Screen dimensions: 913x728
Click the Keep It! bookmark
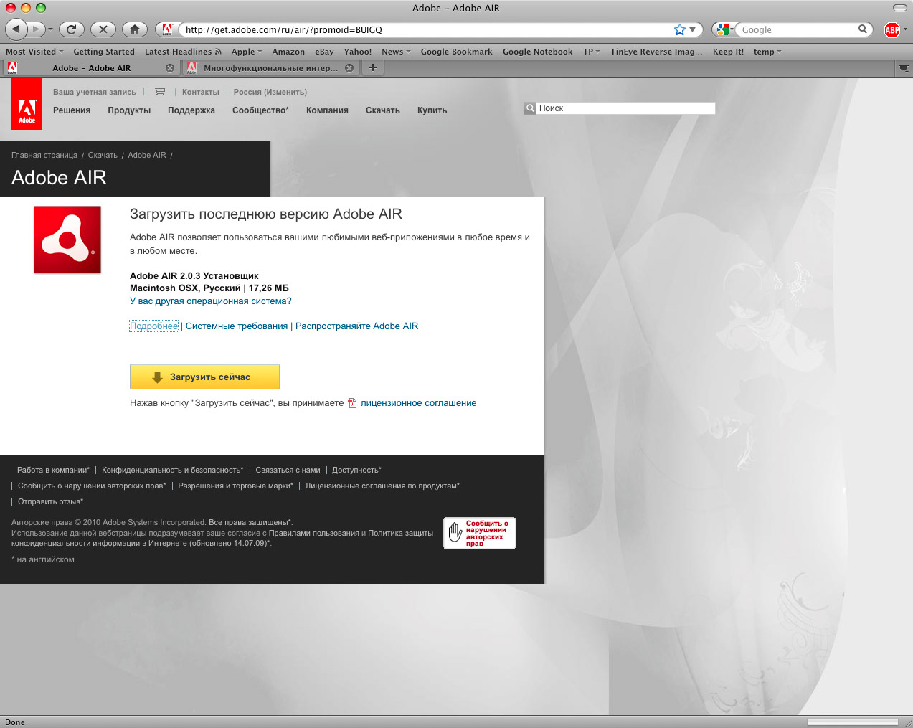728,52
